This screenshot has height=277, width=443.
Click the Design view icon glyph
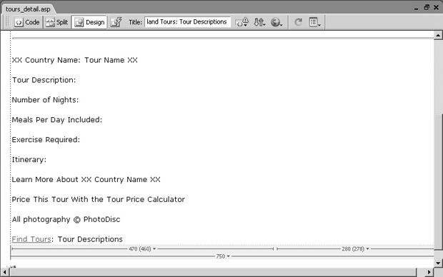click(79, 22)
